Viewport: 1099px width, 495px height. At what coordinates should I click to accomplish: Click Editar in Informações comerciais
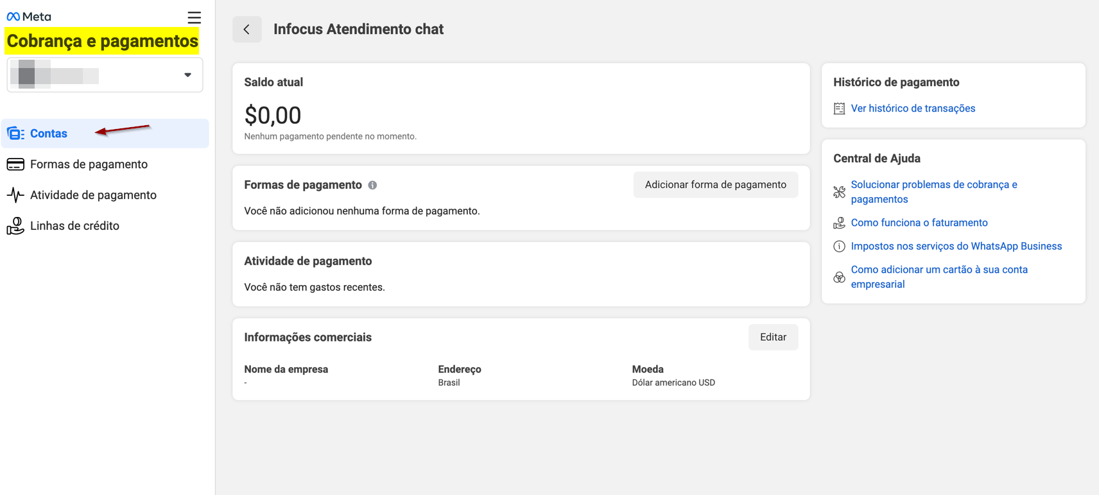click(773, 337)
